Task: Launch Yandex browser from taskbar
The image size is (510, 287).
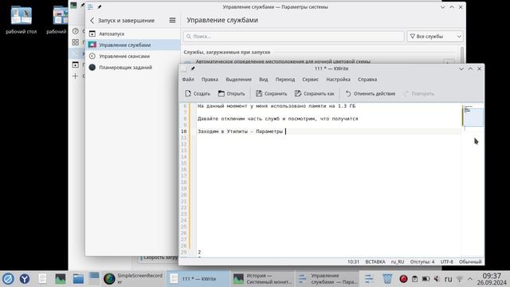Action: click(x=25, y=279)
